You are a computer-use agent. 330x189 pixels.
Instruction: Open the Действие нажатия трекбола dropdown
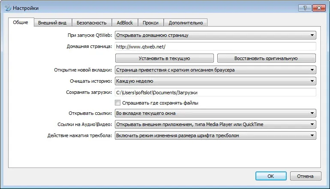215,135
